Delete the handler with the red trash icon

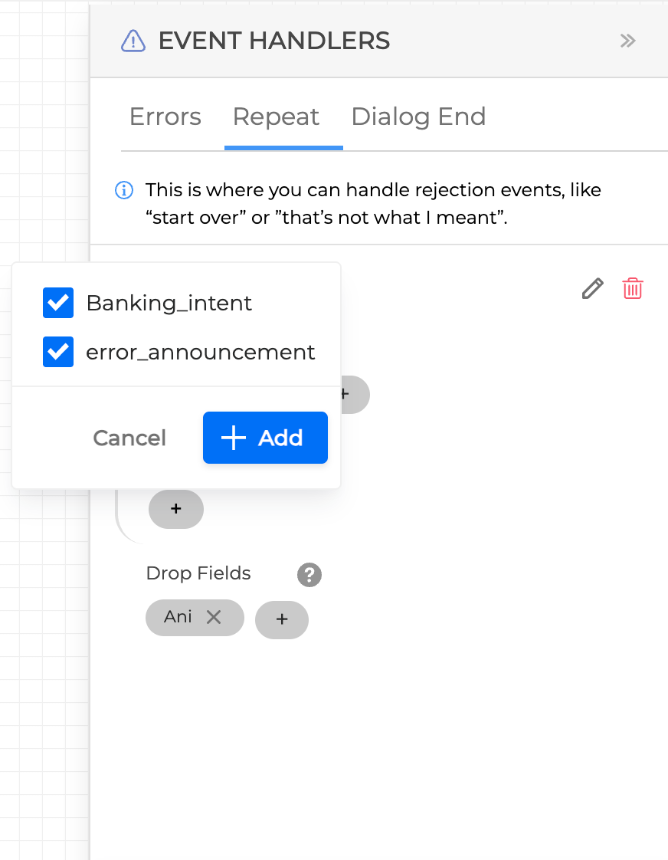(x=633, y=289)
